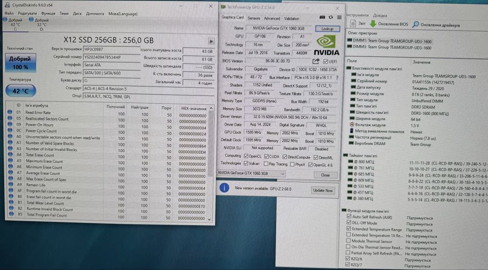Screen dimensions: 488x270
Task: Open the GPU-Z hamburger menu icon
Action: click(339, 18)
